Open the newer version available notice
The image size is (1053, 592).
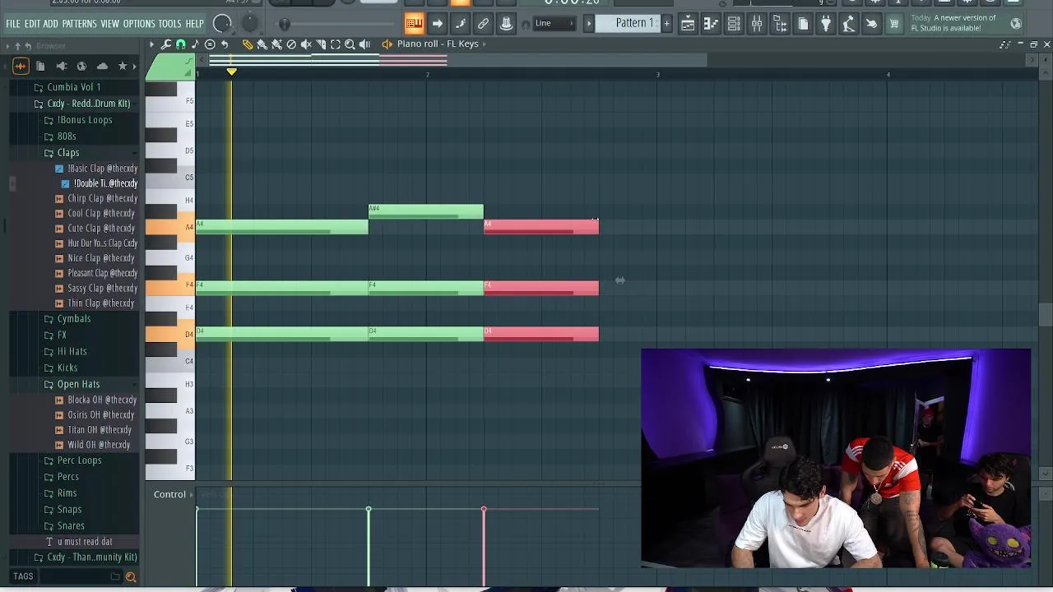tap(954, 23)
